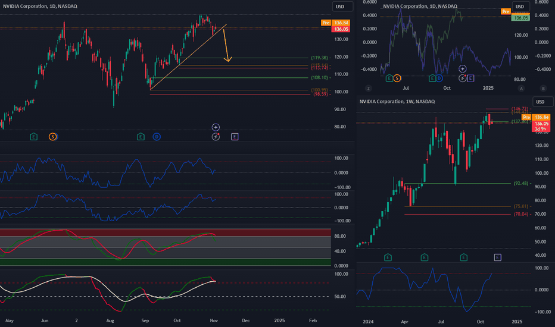This screenshot has height=327, width=555.
Task: Click the Dec label on main chart time axis
Action: 246,320
